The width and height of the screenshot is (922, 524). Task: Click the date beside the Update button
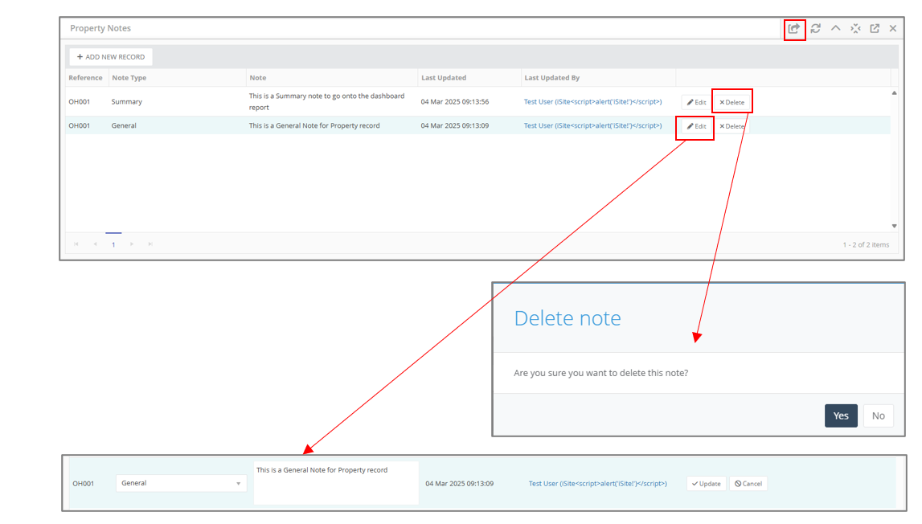tap(460, 484)
